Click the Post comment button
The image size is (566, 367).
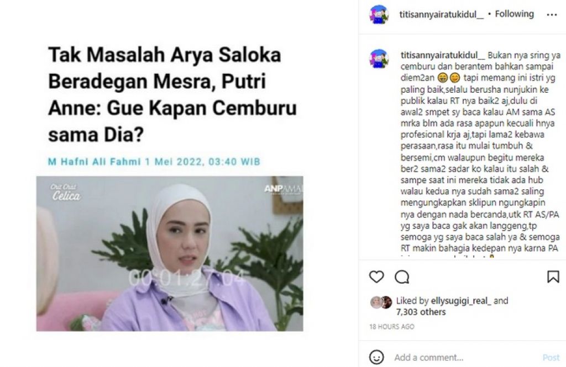tap(551, 357)
